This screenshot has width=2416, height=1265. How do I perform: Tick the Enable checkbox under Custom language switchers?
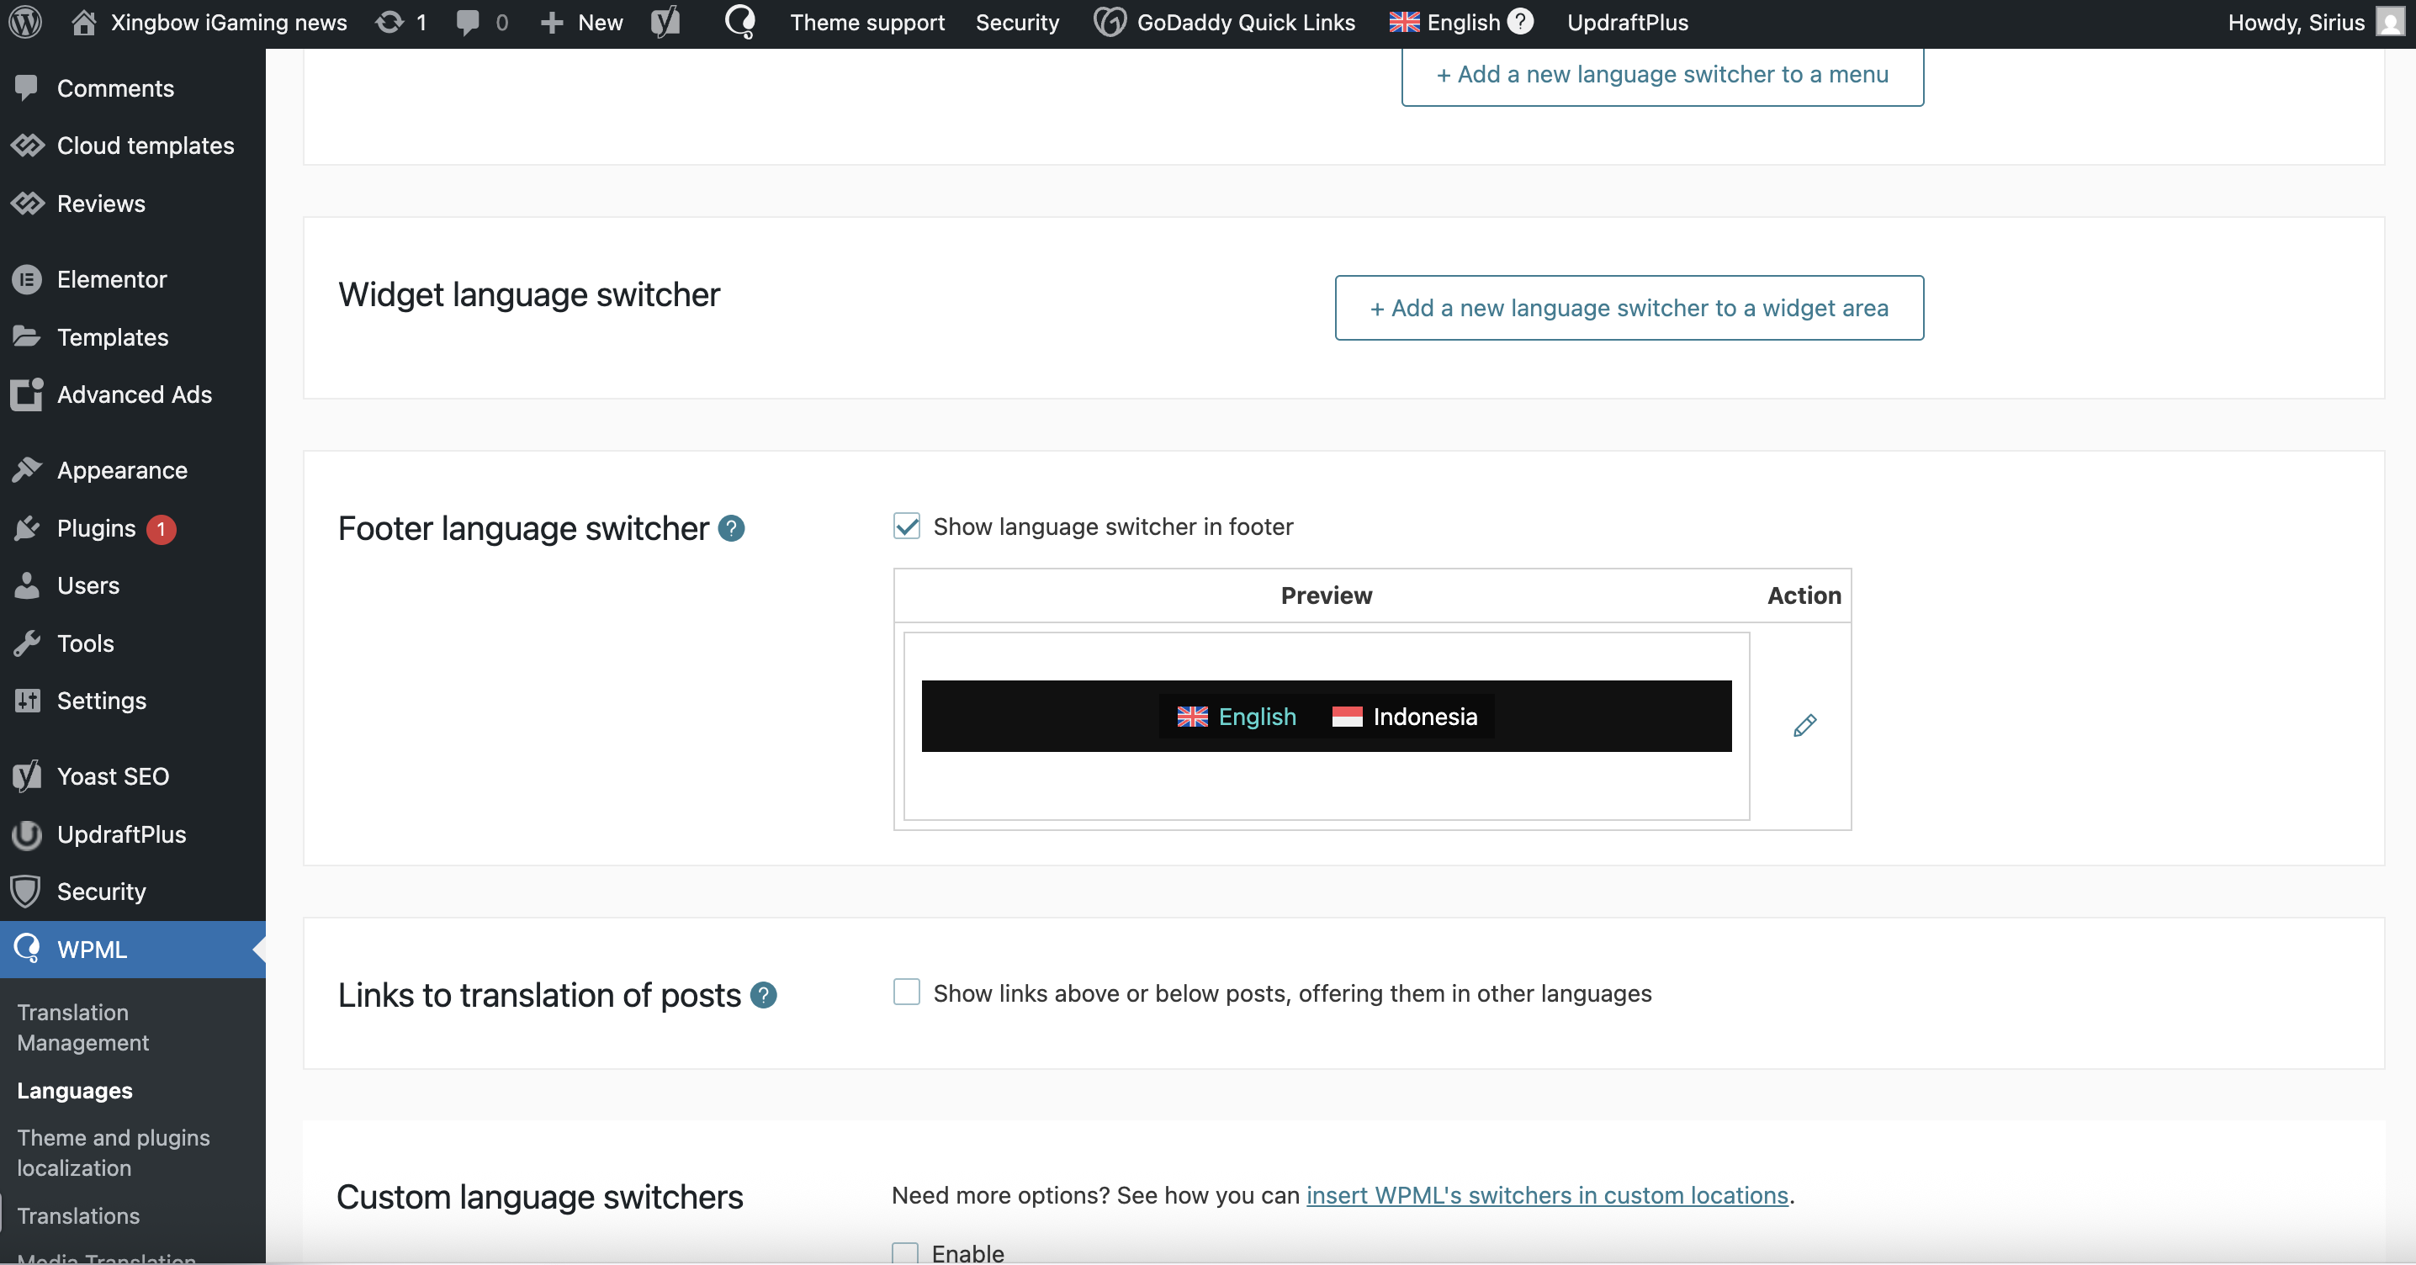coord(904,1254)
